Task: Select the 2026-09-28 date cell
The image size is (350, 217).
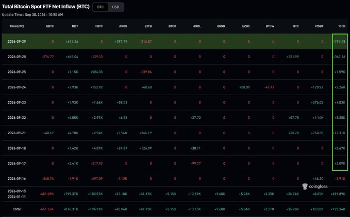Action: coord(16,57)
